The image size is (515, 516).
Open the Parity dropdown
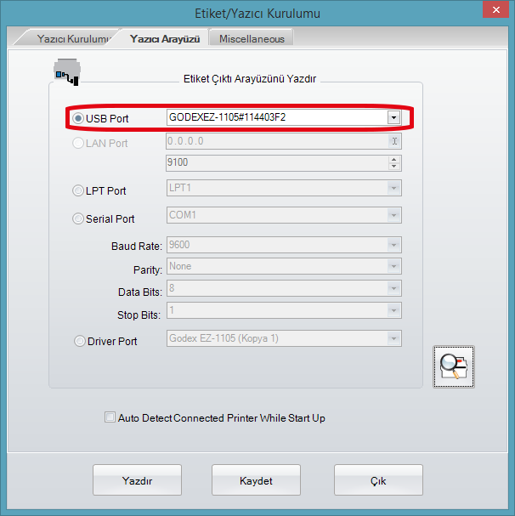coord(393,267)
